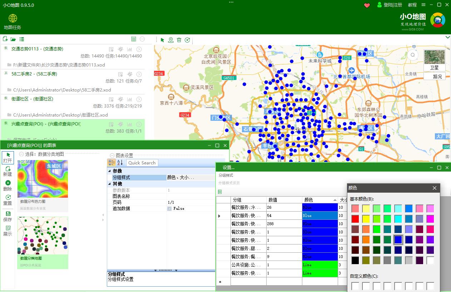Toggle alphabetical sort of properties
Viewport: 451px width, 292px height.
click(120, 163)
